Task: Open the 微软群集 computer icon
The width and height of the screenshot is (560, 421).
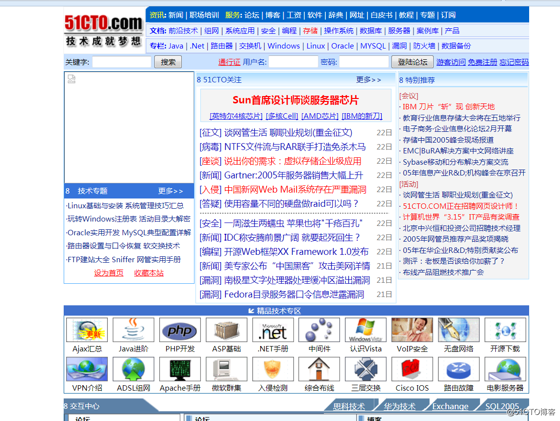Action: coord(226,369)
